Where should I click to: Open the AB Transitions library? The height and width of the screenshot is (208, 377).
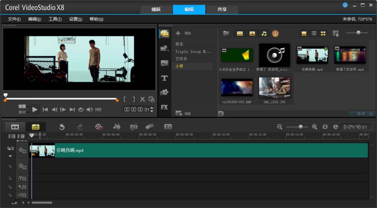[164, 63]
